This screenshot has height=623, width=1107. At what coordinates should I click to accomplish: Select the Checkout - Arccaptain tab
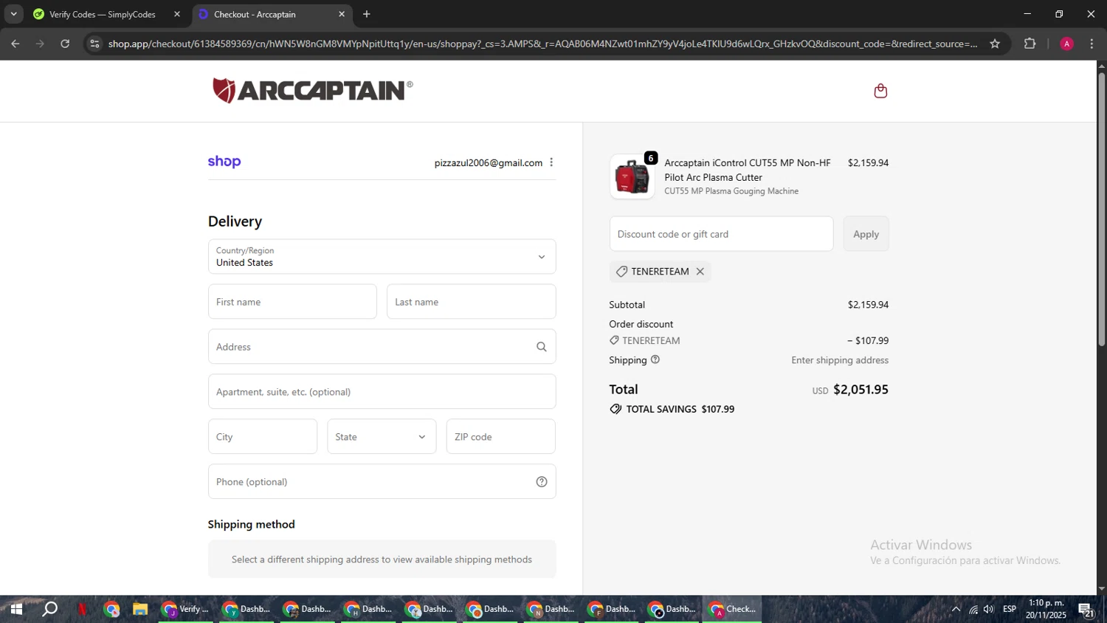coord(255,14)
